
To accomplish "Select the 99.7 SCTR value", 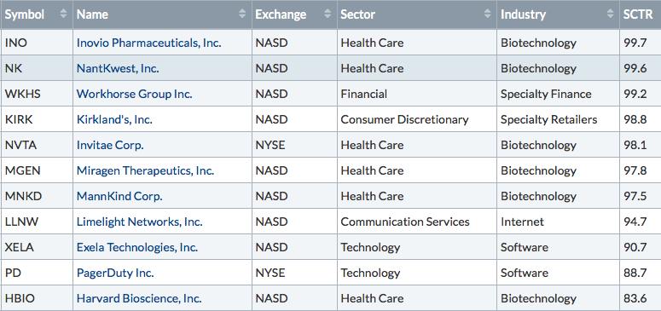I will pos(635,43).
